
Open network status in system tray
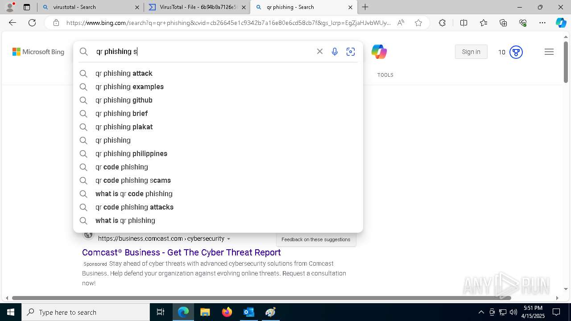(x=503, y=312)
